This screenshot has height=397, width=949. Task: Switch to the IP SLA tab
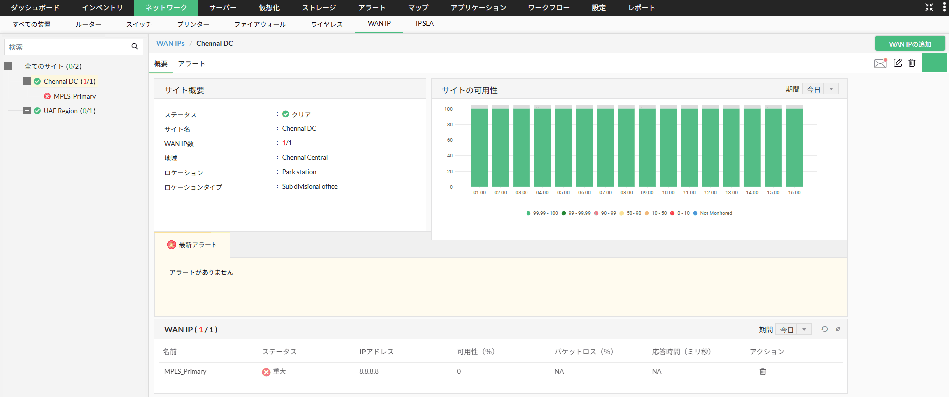pyautogui.click(x=424, y=24)
